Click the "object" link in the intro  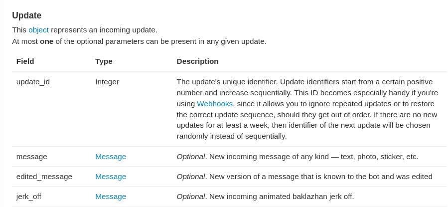click(38, 30)
